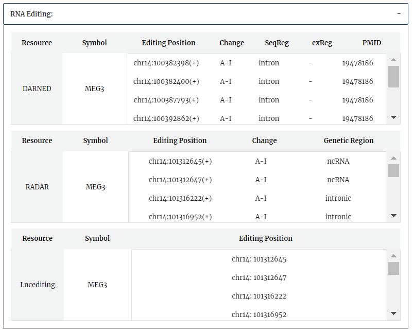Click the DARNED table scrollbar thumb

[393, 77]
